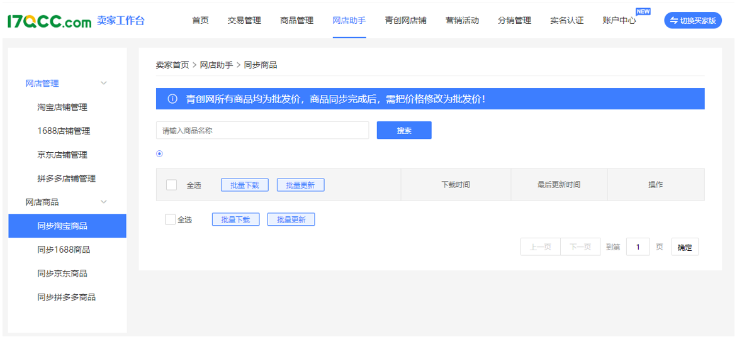
Task: Click the product name search field
Action: 262,130
